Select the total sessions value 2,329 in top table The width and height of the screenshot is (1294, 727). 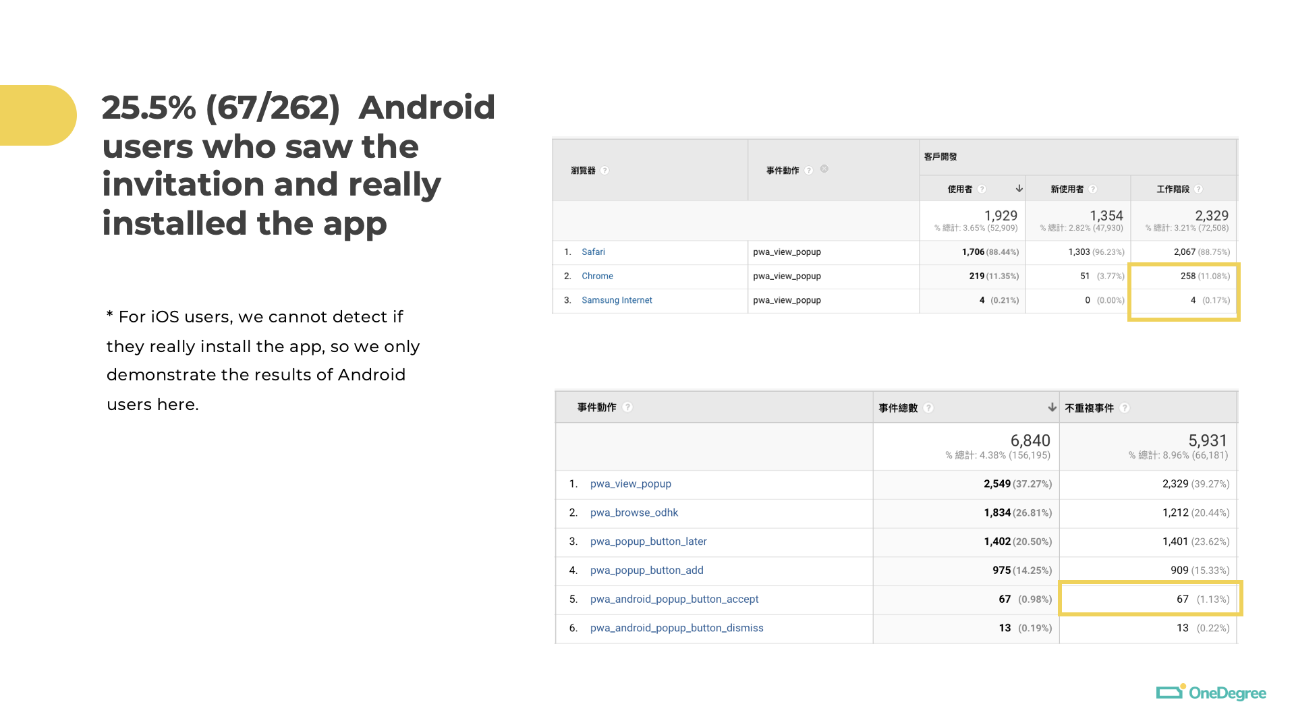coord(1212,216)
